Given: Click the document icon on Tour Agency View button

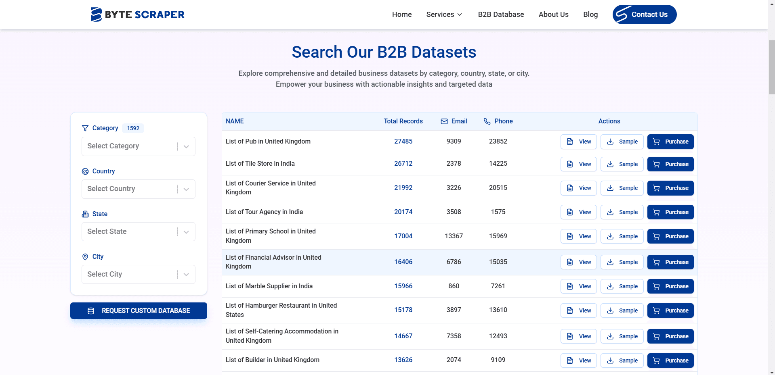Looking at the screenshot, I should (569, 212).
